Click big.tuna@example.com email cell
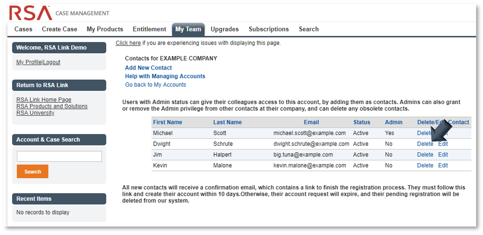 (303, 155)
